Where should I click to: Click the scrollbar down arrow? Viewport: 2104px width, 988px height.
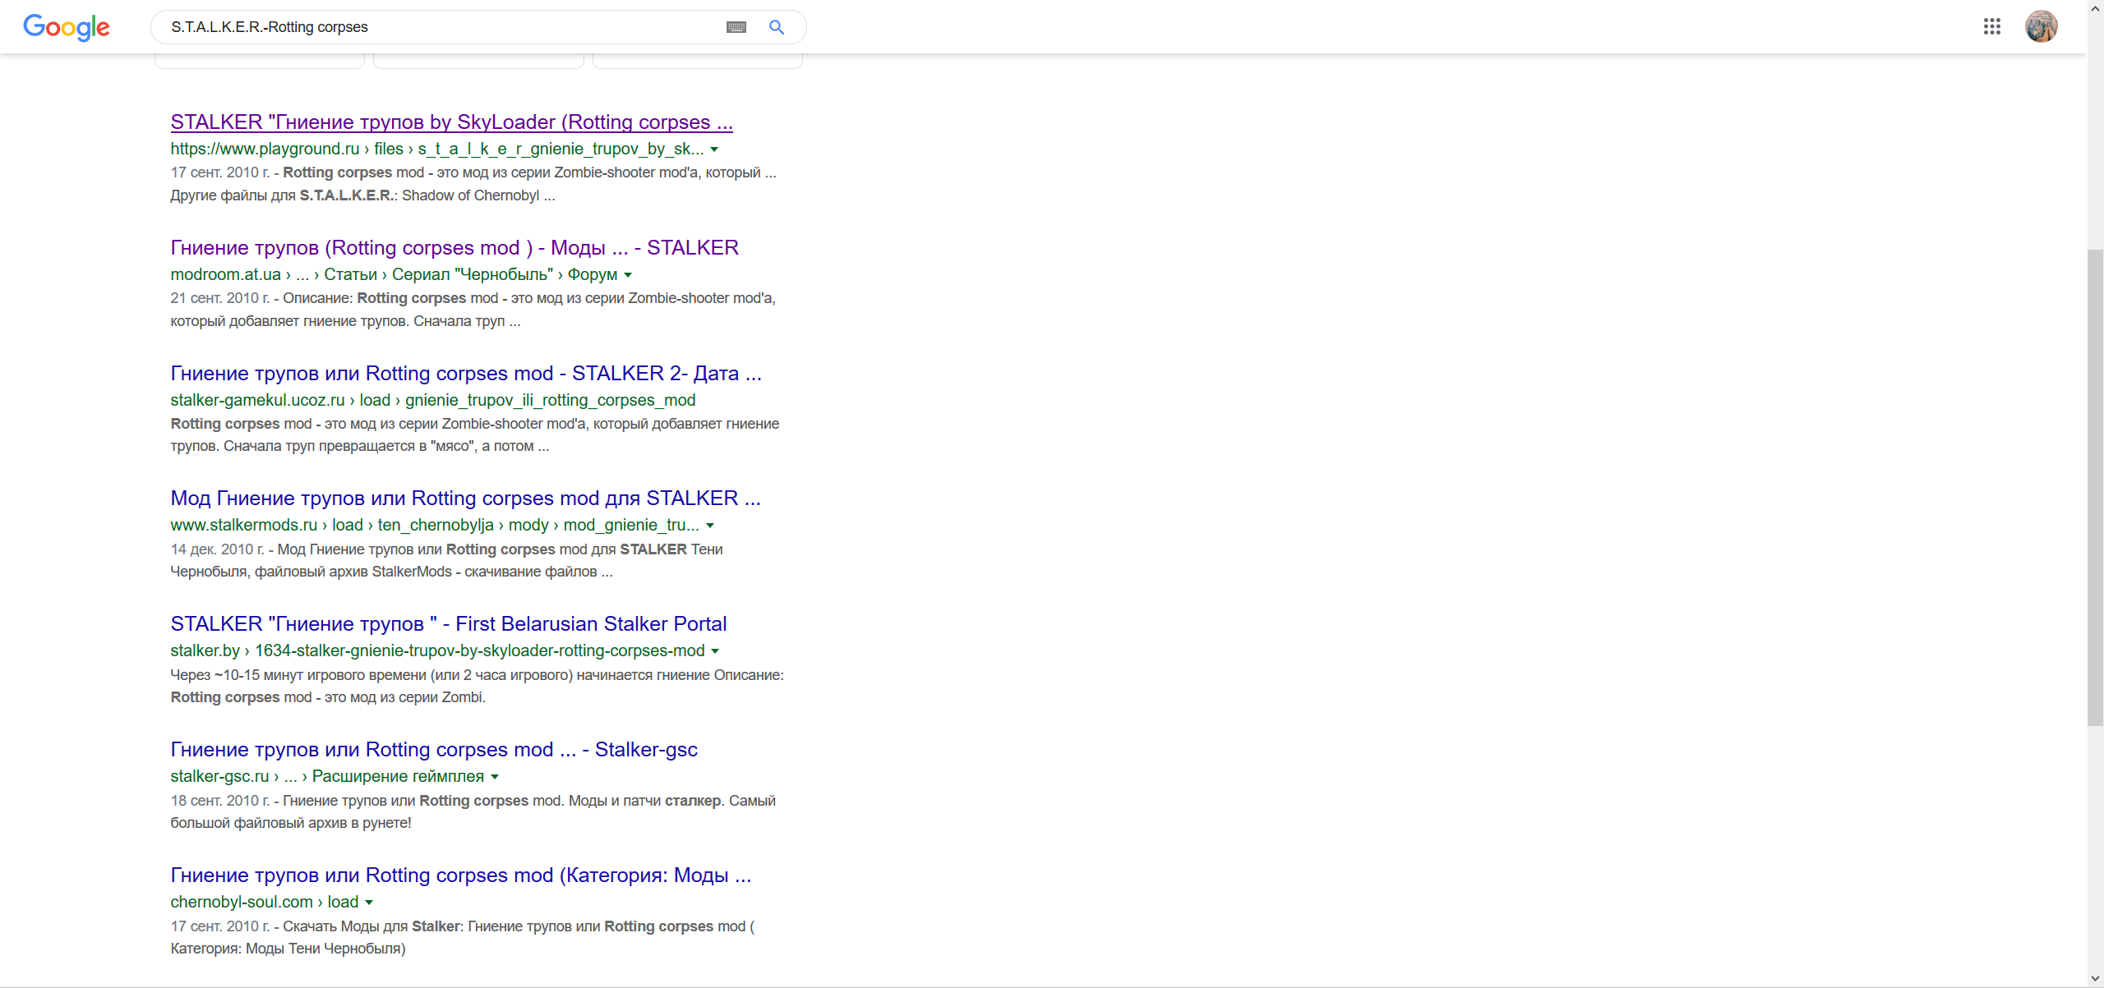pyautogui.click(x=2096, y=979)
